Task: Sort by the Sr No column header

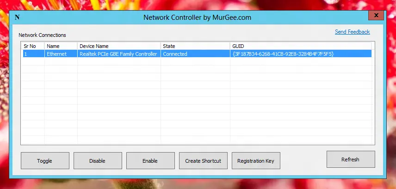Action: pos(33,46)
